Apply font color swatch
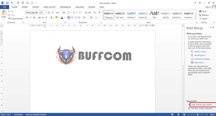This screenshot has width=216, height=116. point(62,18)
